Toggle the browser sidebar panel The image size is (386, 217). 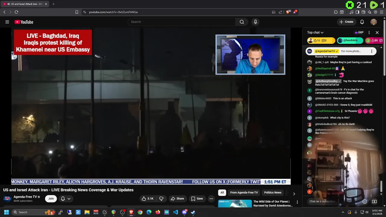[357, 12]
